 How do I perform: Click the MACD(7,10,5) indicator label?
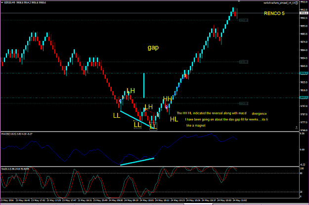17,134
